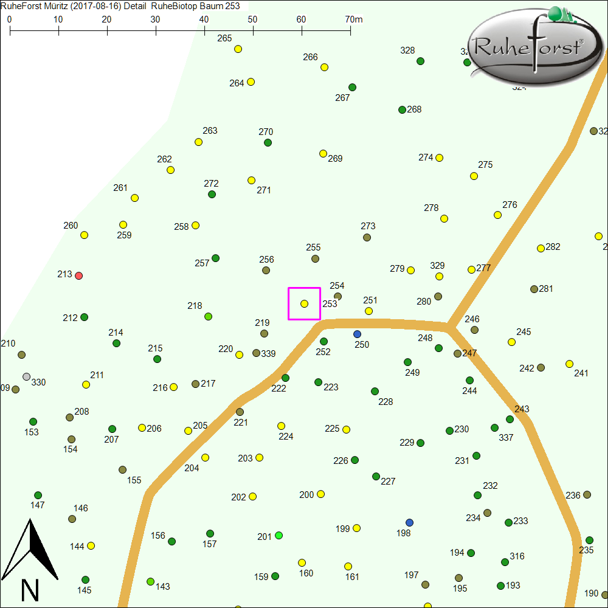The width and height of the screenshot is (608, 608).
Task: Select the blue tree marker 250
Action: (357, 334)
